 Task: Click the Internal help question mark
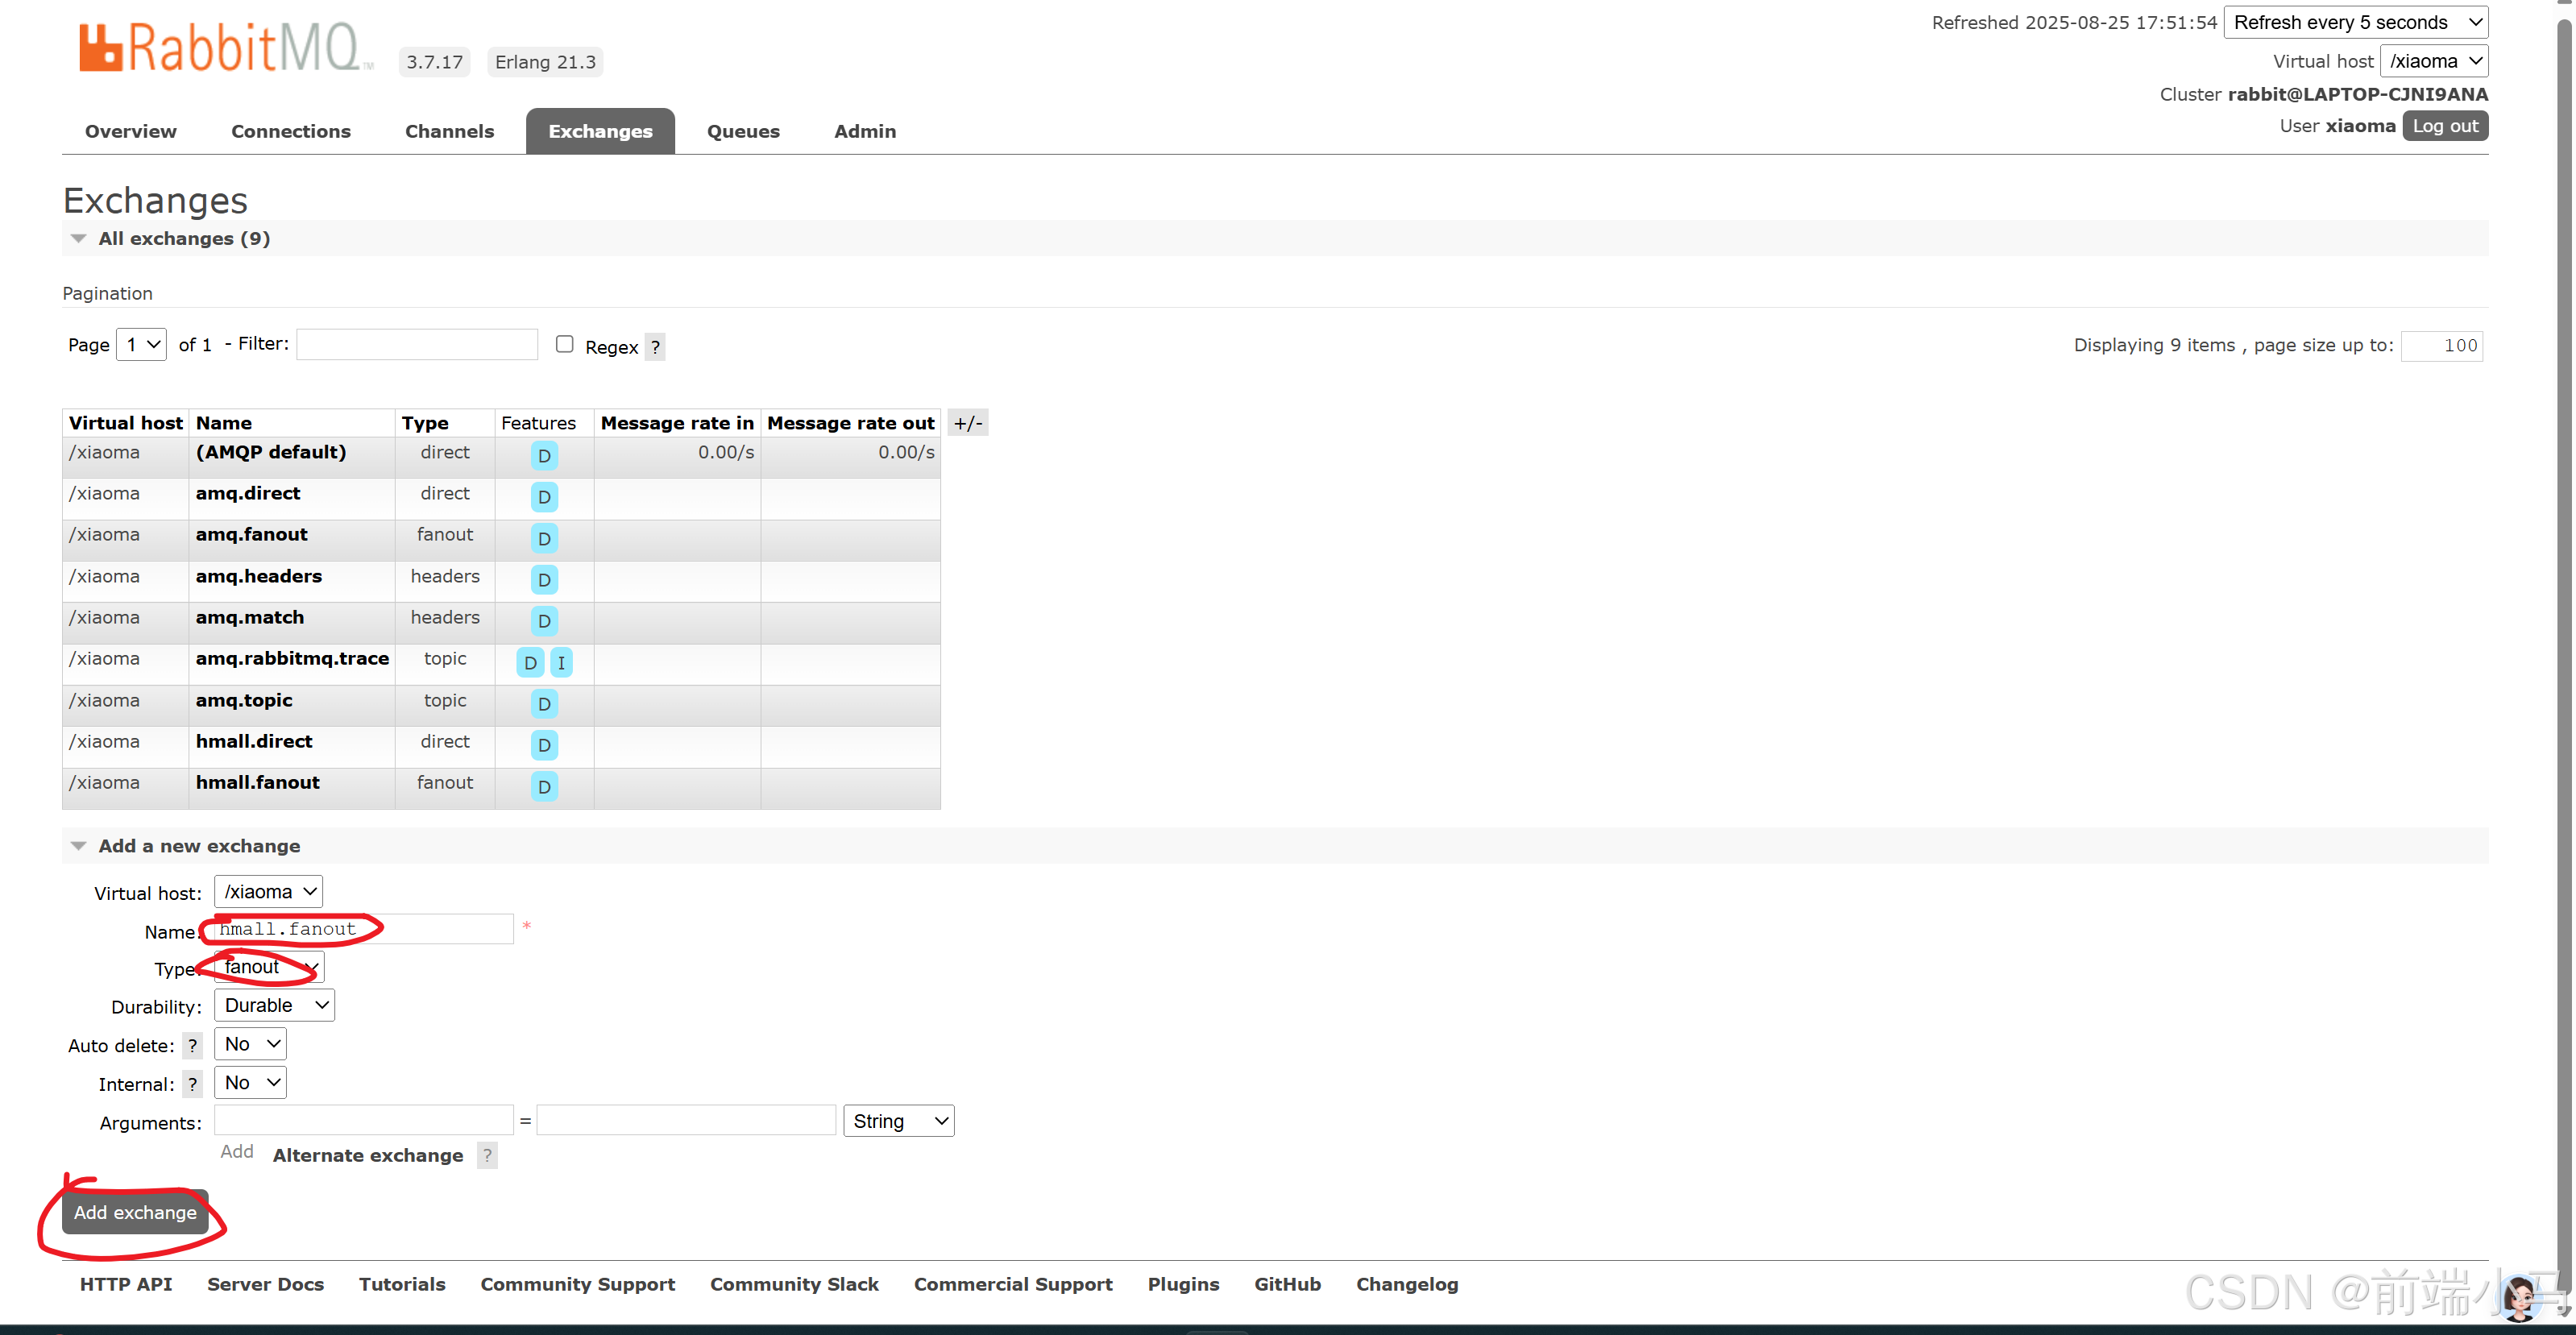tap(193, 1084)
